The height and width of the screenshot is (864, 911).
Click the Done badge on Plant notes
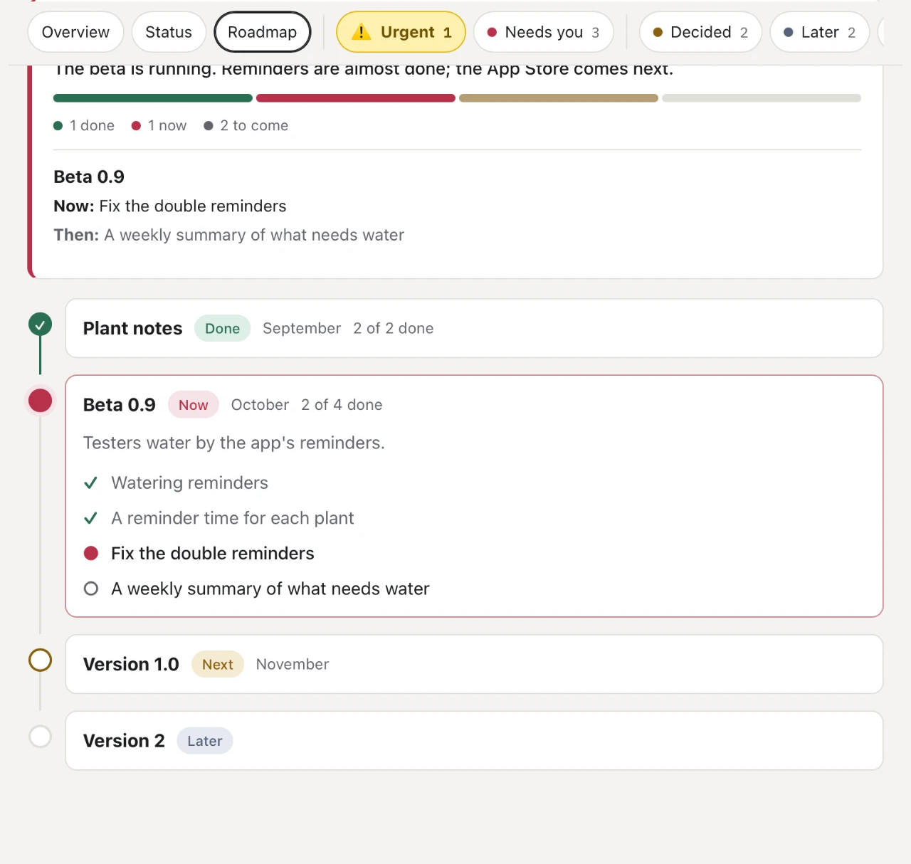[223, 328]
